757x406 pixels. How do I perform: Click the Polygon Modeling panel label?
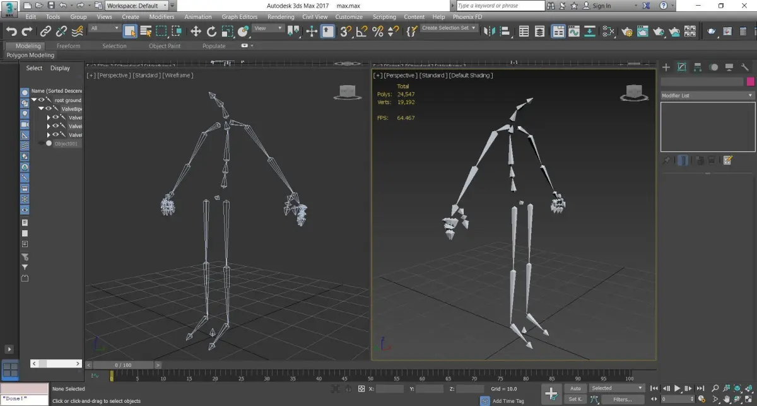pos(30,55)
